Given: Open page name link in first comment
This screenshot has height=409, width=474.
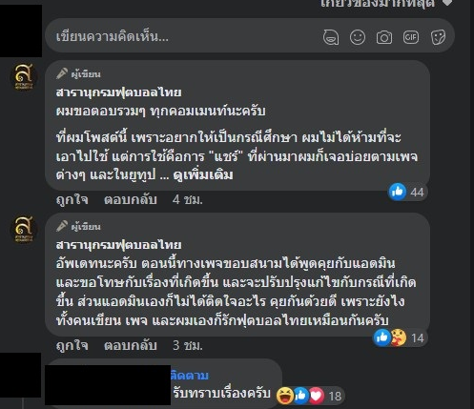Looking at the screenshot, I should click(118, 92).
